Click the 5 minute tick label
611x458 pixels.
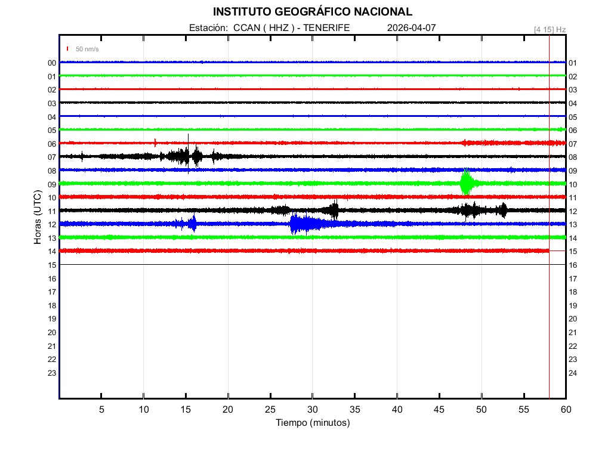tap(101, 410)
